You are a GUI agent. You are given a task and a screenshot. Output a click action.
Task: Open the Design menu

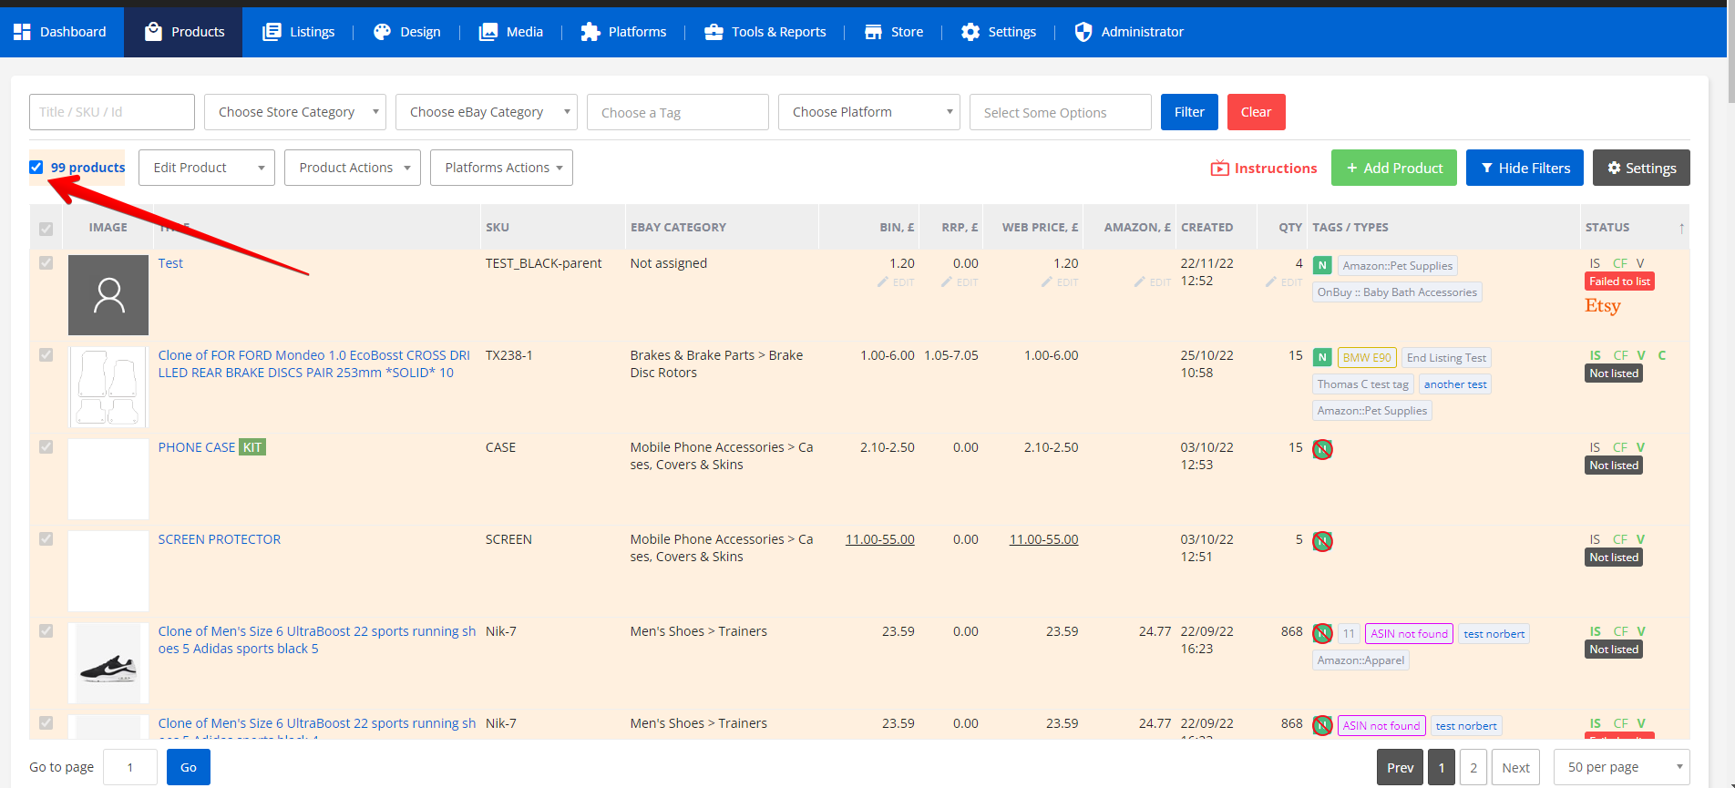tap(407, 32)
